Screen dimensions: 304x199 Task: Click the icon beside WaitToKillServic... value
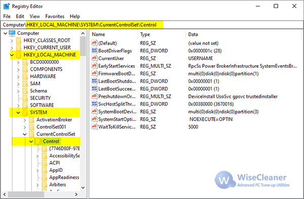pos(94,127)
